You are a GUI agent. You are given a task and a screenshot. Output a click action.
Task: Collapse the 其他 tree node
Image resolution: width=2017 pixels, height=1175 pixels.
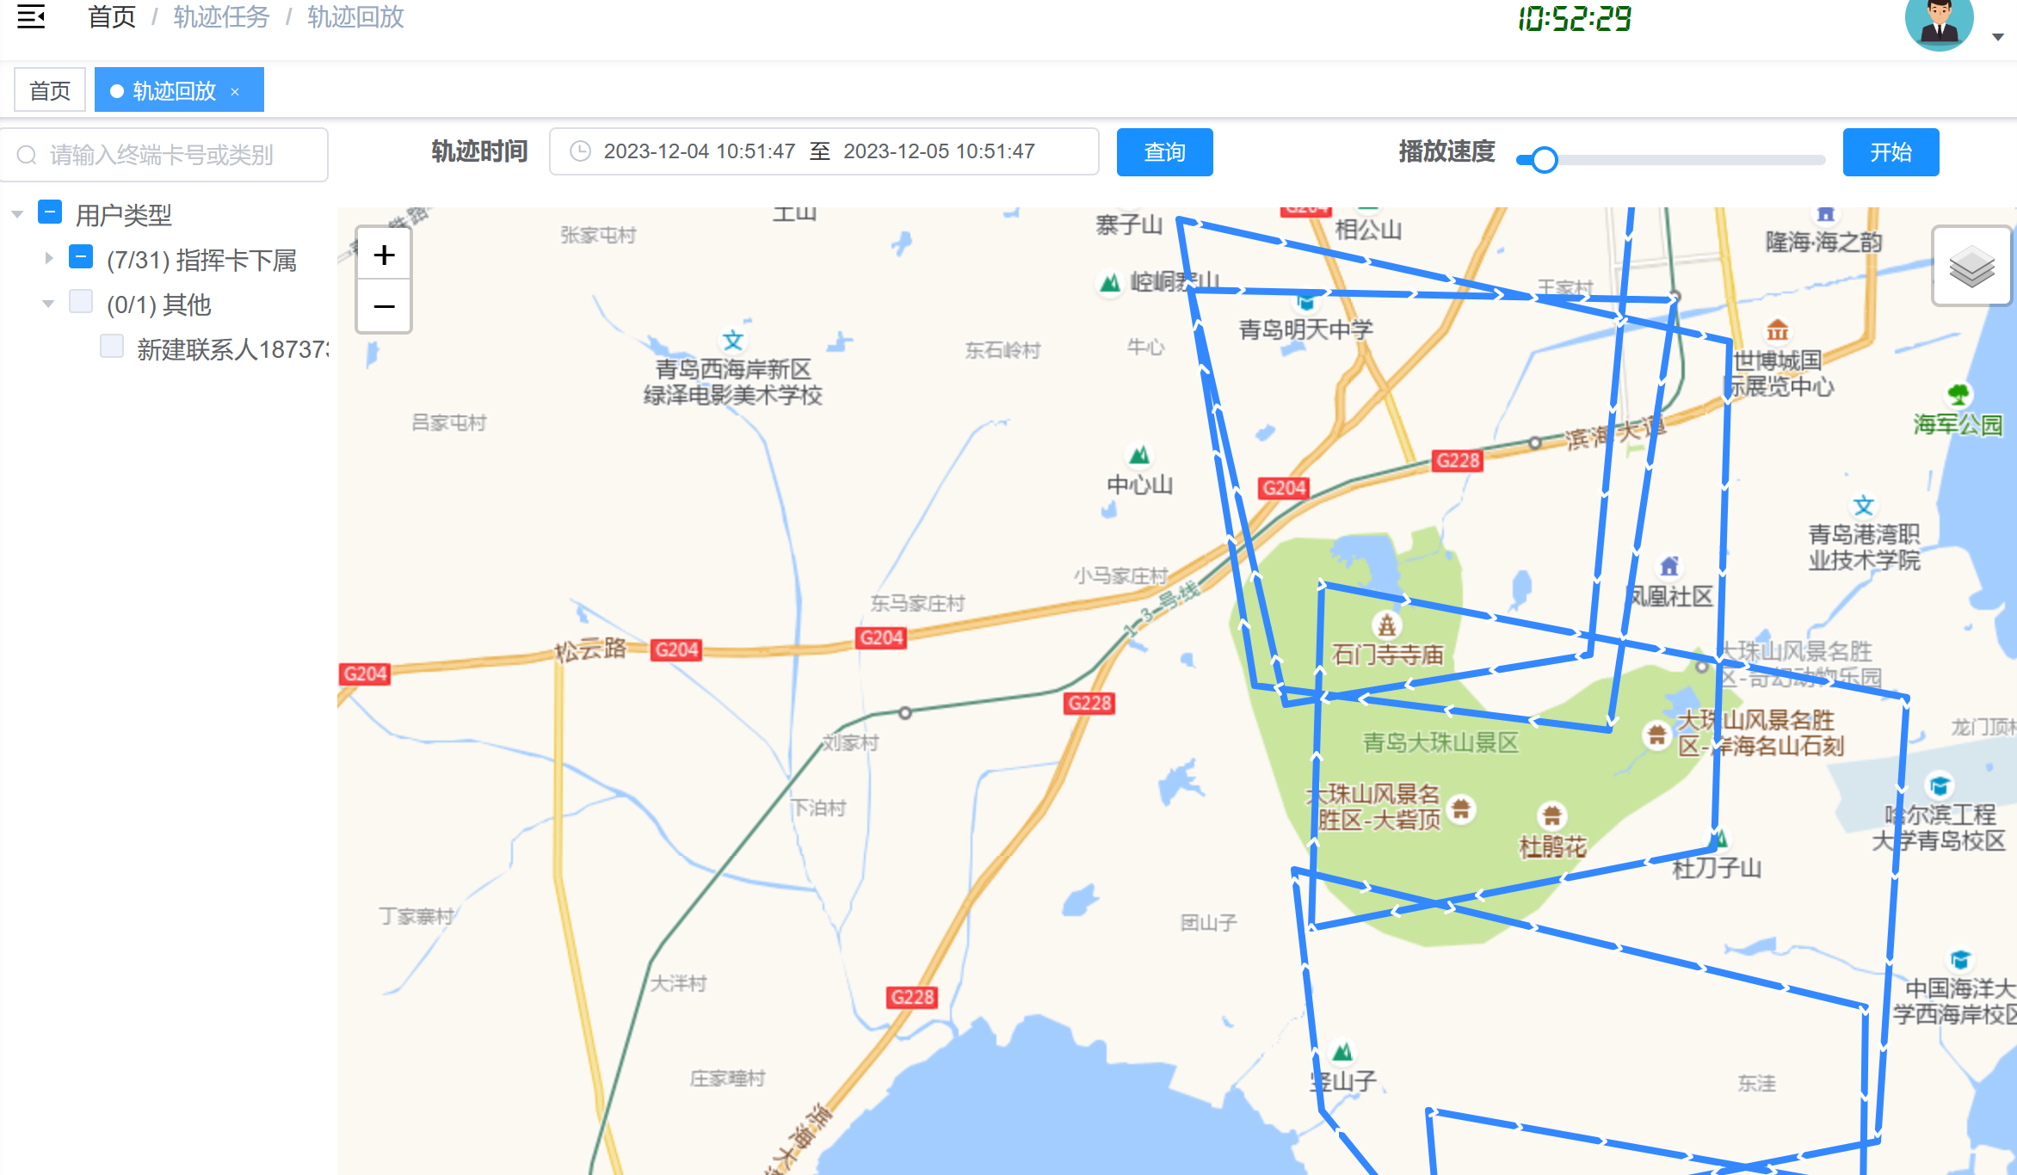pyautogui.click(x=48, y=303)
